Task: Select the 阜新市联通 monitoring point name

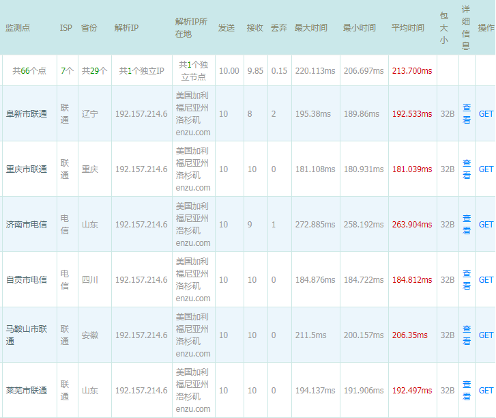Action: tap(27, 114)
